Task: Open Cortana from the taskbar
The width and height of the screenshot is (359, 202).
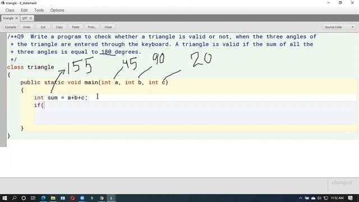Action: [x=24, y=198]
